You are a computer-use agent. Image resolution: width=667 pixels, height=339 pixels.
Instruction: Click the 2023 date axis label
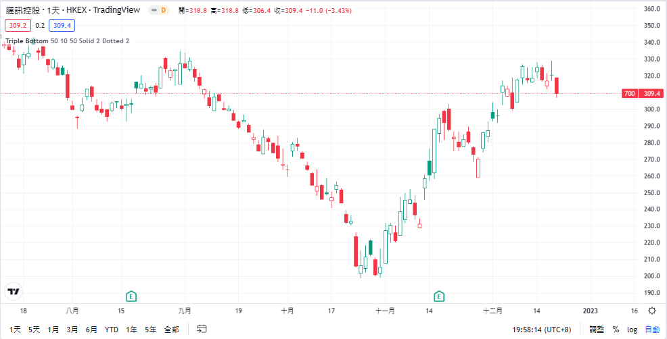pos(590,311)
